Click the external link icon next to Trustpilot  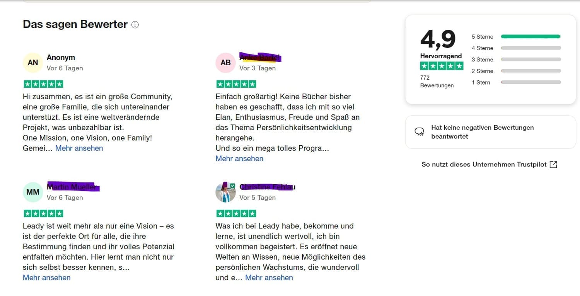click(553, 165)
